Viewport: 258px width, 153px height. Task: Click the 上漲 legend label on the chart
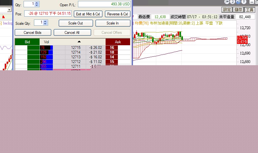[200, 23]
